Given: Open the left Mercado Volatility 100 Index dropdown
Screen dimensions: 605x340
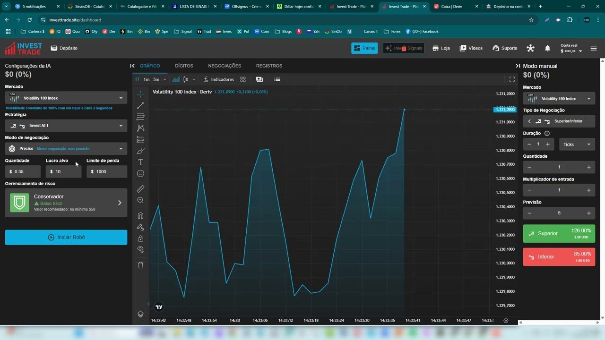Looking at the screenshot, I should (x=66, y=98).
